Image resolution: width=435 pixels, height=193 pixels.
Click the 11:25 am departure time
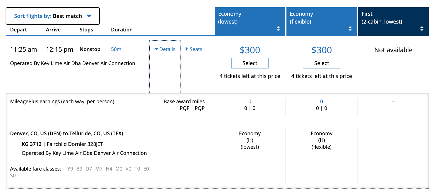(24, 50)
